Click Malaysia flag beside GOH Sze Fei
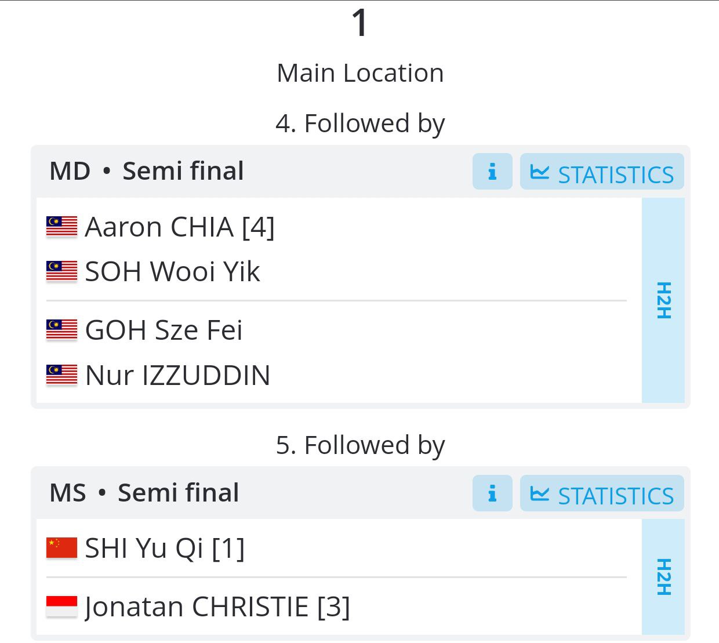 coord(61,330)
